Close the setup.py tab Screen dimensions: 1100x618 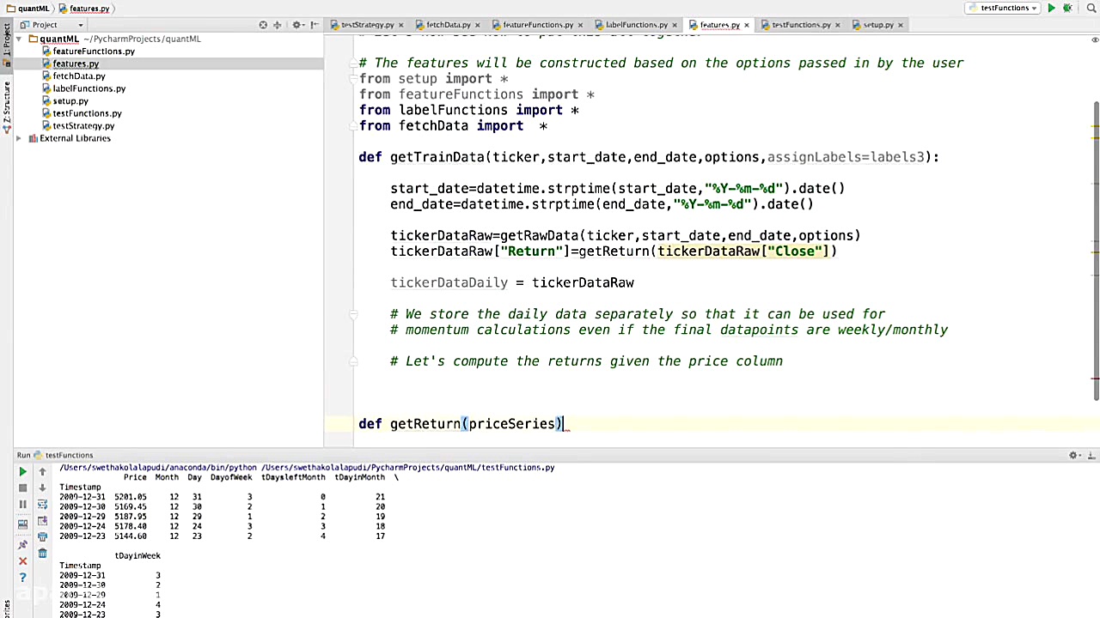901,25
